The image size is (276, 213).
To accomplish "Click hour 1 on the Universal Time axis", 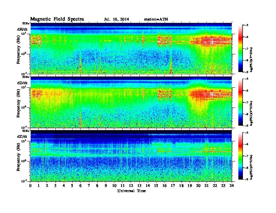I will tap(39, 186).
